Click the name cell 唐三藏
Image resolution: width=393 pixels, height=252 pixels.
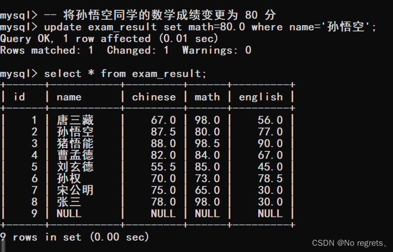[75, 120]
